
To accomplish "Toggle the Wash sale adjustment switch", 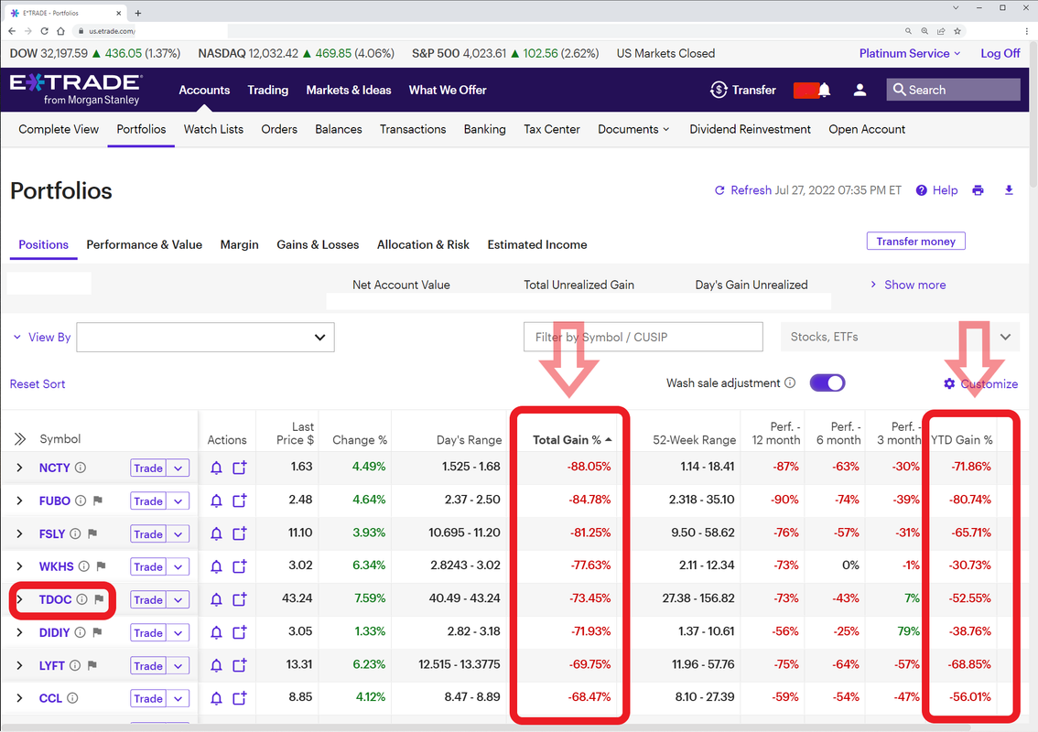I will (x=827, y=383).
